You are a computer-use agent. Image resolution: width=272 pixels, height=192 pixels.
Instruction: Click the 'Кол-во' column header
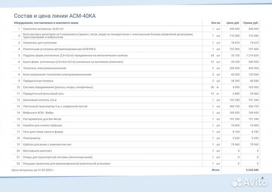point(216,23)
